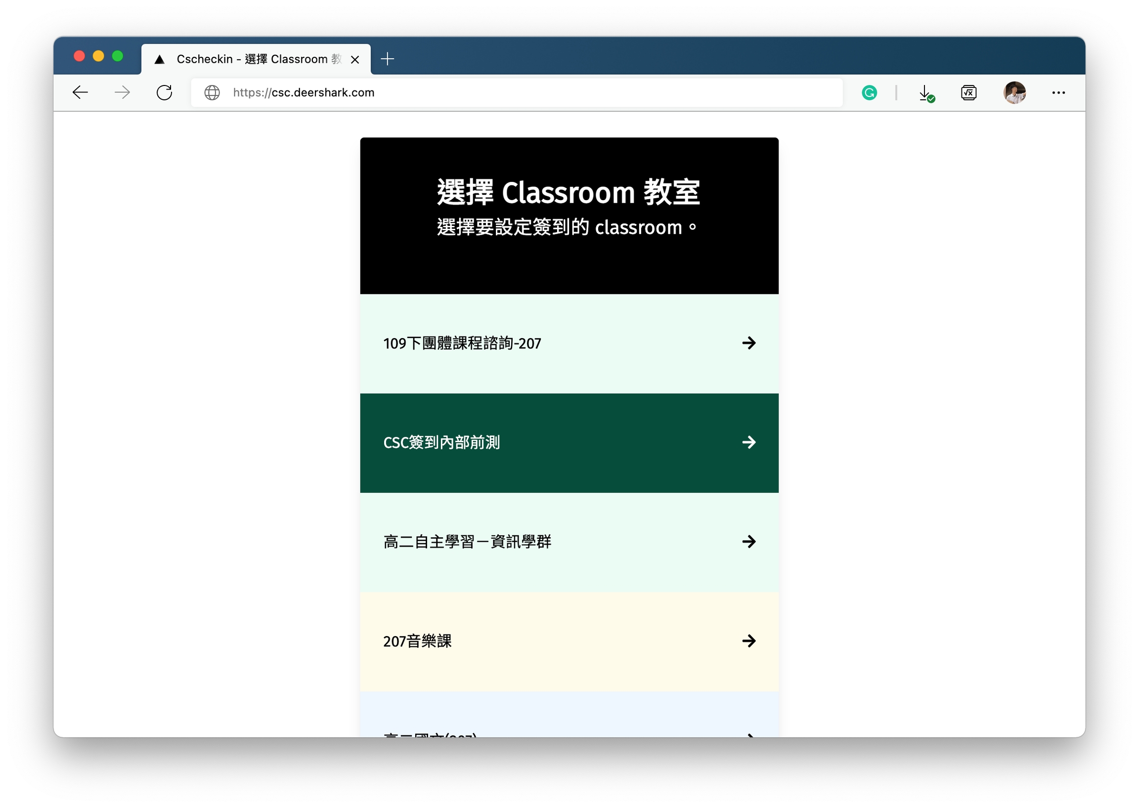Open a new browser tab

click(387, 59)
